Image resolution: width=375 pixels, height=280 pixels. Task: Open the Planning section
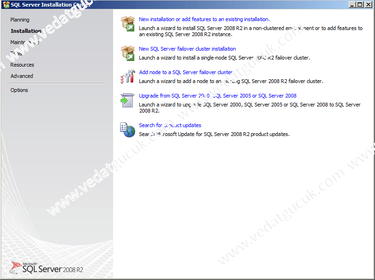pos(20,20)
